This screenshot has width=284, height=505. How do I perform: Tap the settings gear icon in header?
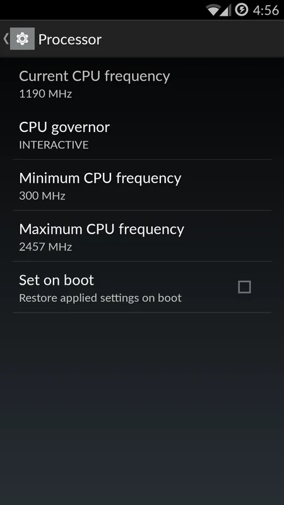point(22,39)
